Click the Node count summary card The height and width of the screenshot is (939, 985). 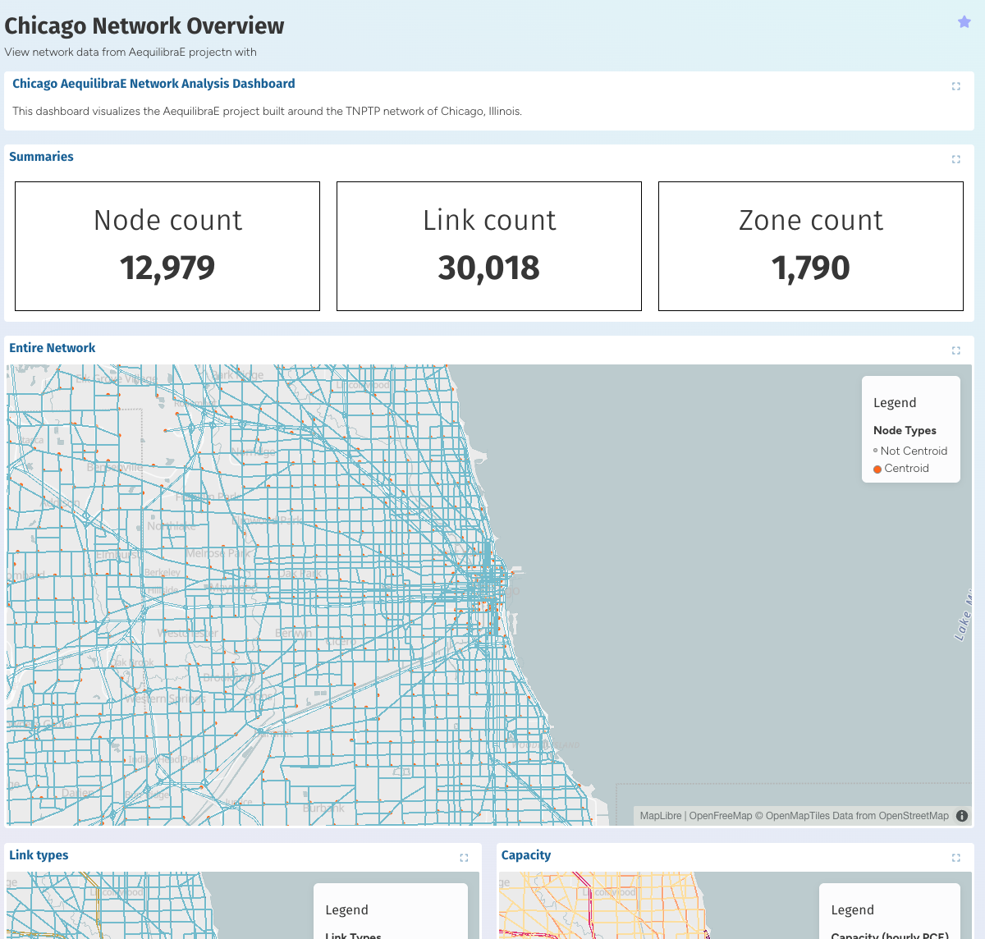pos(167,245)
